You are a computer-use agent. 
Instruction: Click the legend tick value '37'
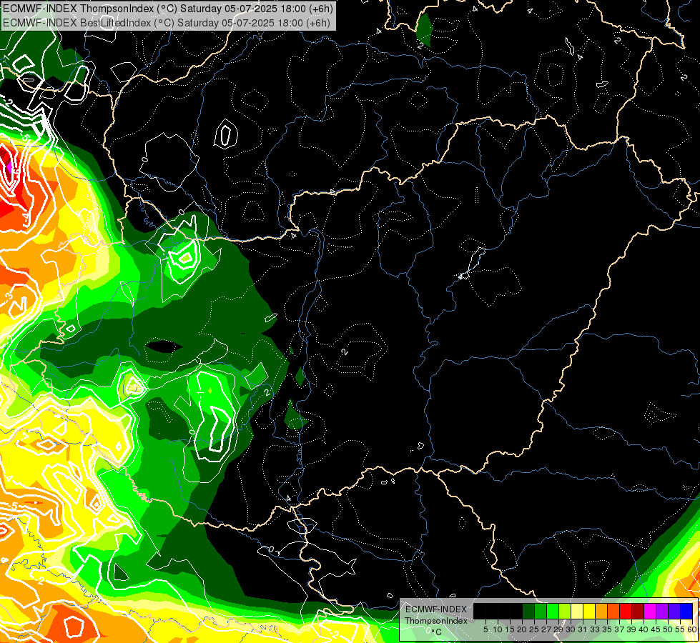[620, 629]
